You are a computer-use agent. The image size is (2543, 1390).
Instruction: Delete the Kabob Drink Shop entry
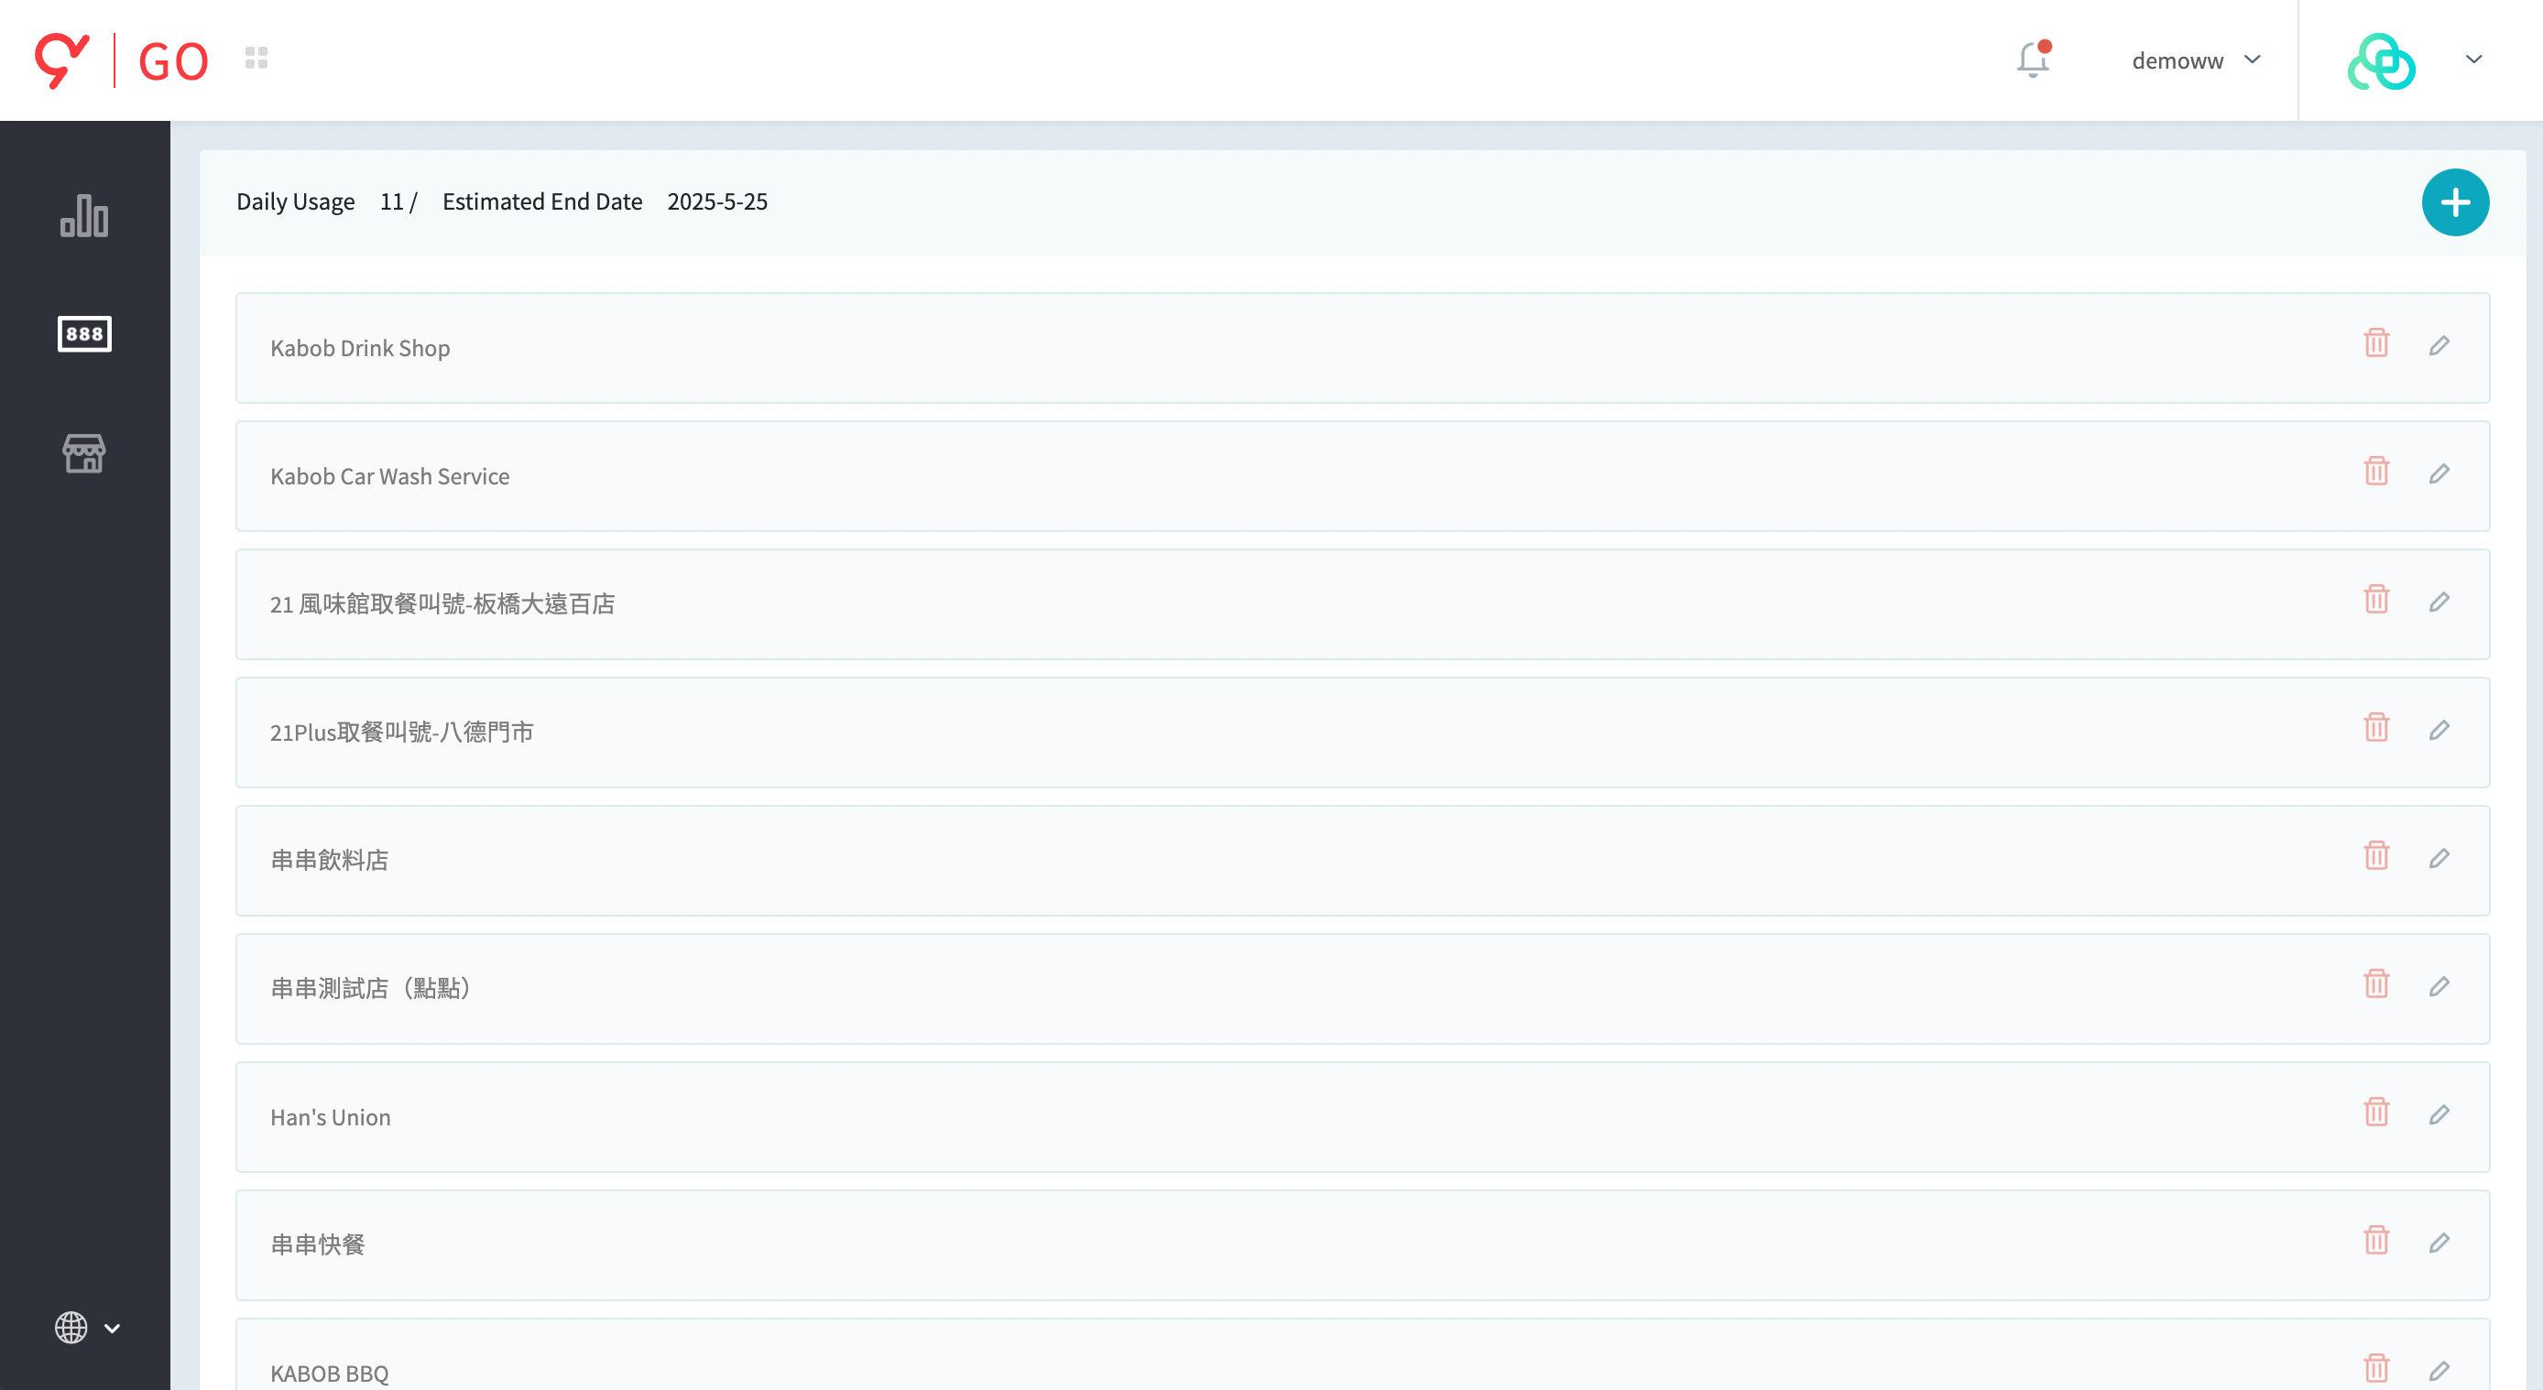pyautogui.click(x=2376, y=342)
